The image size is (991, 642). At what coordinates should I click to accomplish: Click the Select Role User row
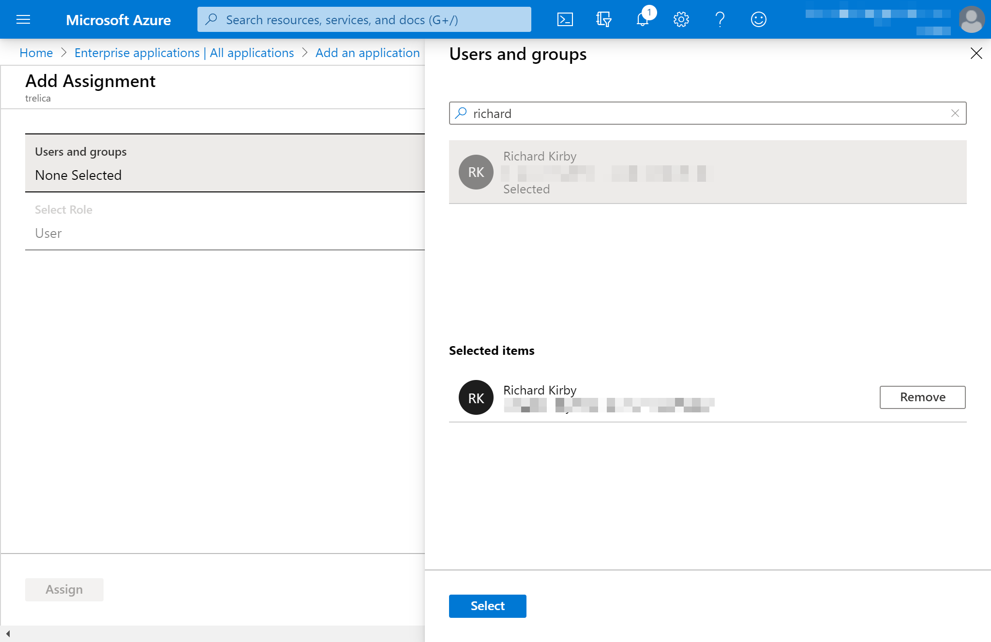coord(225,221)
